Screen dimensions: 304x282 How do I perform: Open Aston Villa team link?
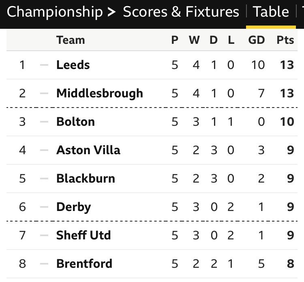coord(88,150)
